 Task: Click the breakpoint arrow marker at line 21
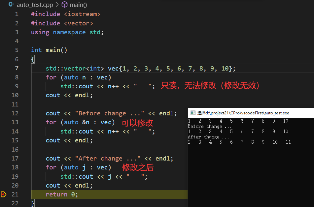[3, 194]
